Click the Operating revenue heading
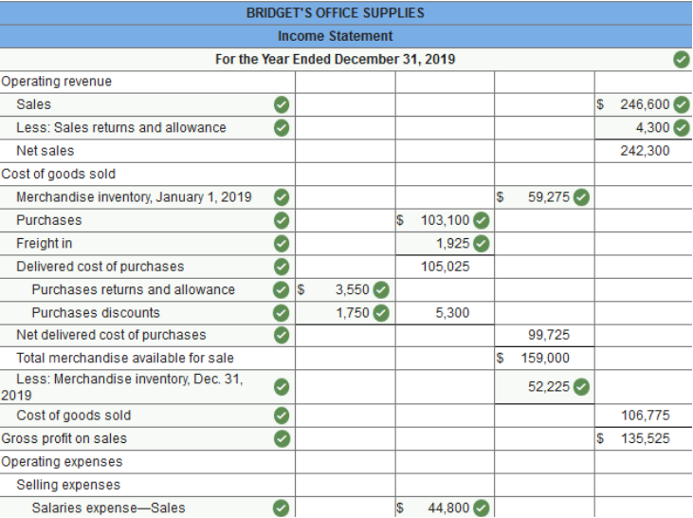 (57, 82)
